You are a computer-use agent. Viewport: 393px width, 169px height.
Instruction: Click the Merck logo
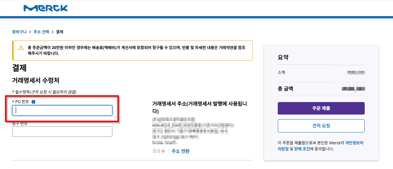point(45,8)
